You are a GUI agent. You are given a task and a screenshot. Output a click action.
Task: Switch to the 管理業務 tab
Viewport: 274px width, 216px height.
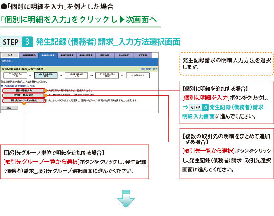[x=143, y=56]
